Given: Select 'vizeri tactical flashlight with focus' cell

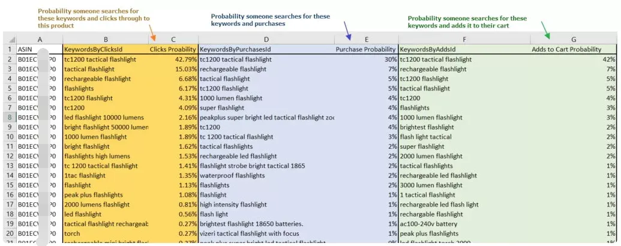Looking at the screenshot, I should [x=266, y=233].
